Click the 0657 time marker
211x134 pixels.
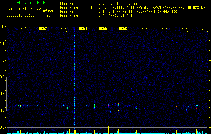tap(143, 29)
